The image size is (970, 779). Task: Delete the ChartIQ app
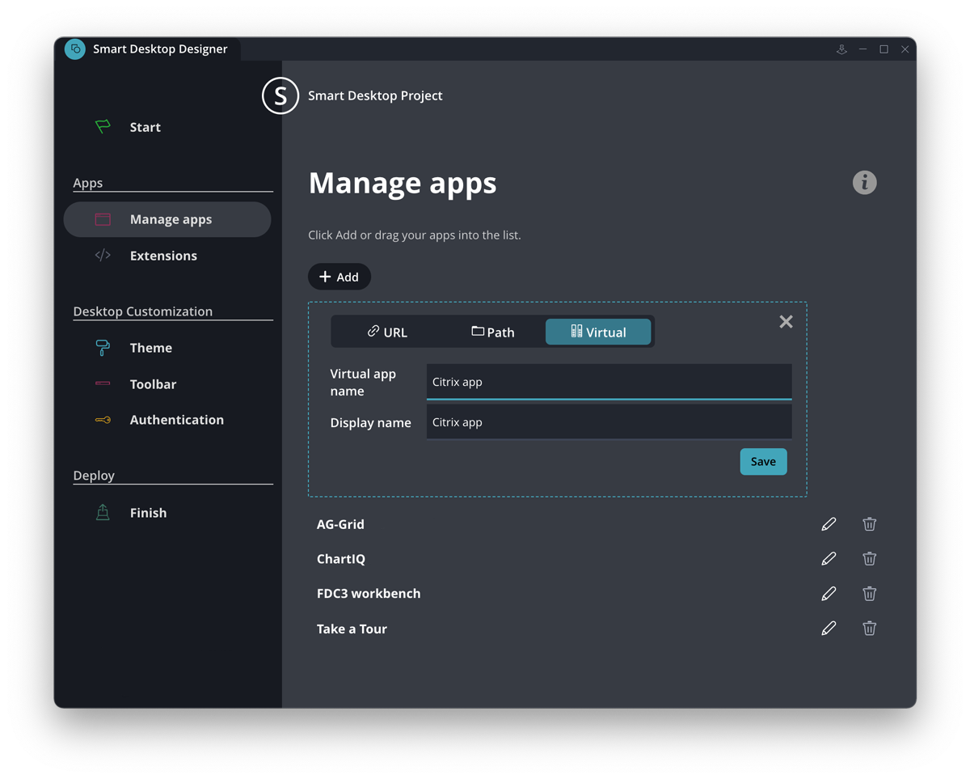[869, 559]
